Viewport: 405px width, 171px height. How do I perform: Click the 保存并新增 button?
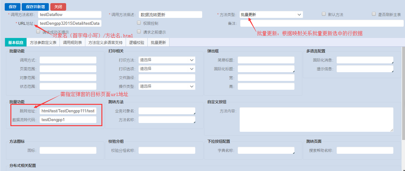(35, 7)
